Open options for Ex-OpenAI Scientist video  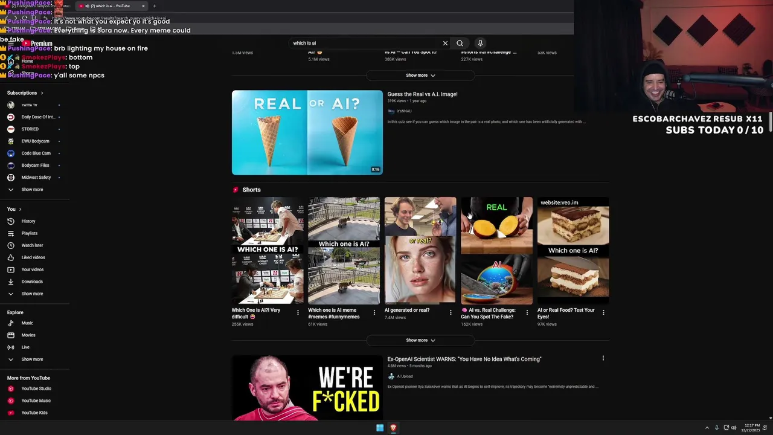pyautogui.click(x=603, y=358)
